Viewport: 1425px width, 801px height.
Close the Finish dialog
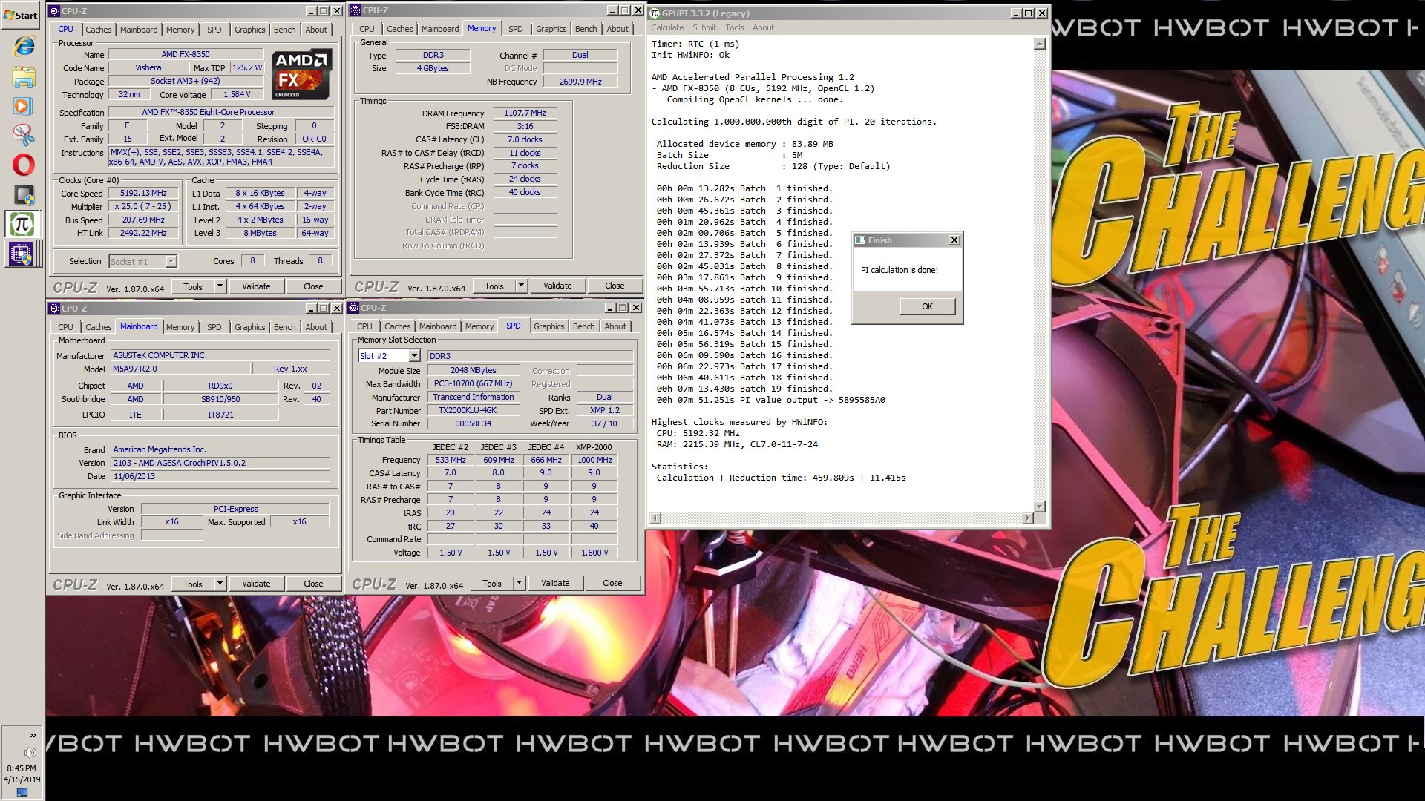954,240
